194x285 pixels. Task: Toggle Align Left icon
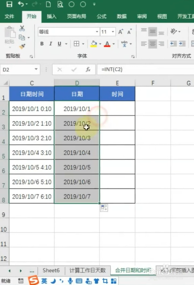pos(144,43)
